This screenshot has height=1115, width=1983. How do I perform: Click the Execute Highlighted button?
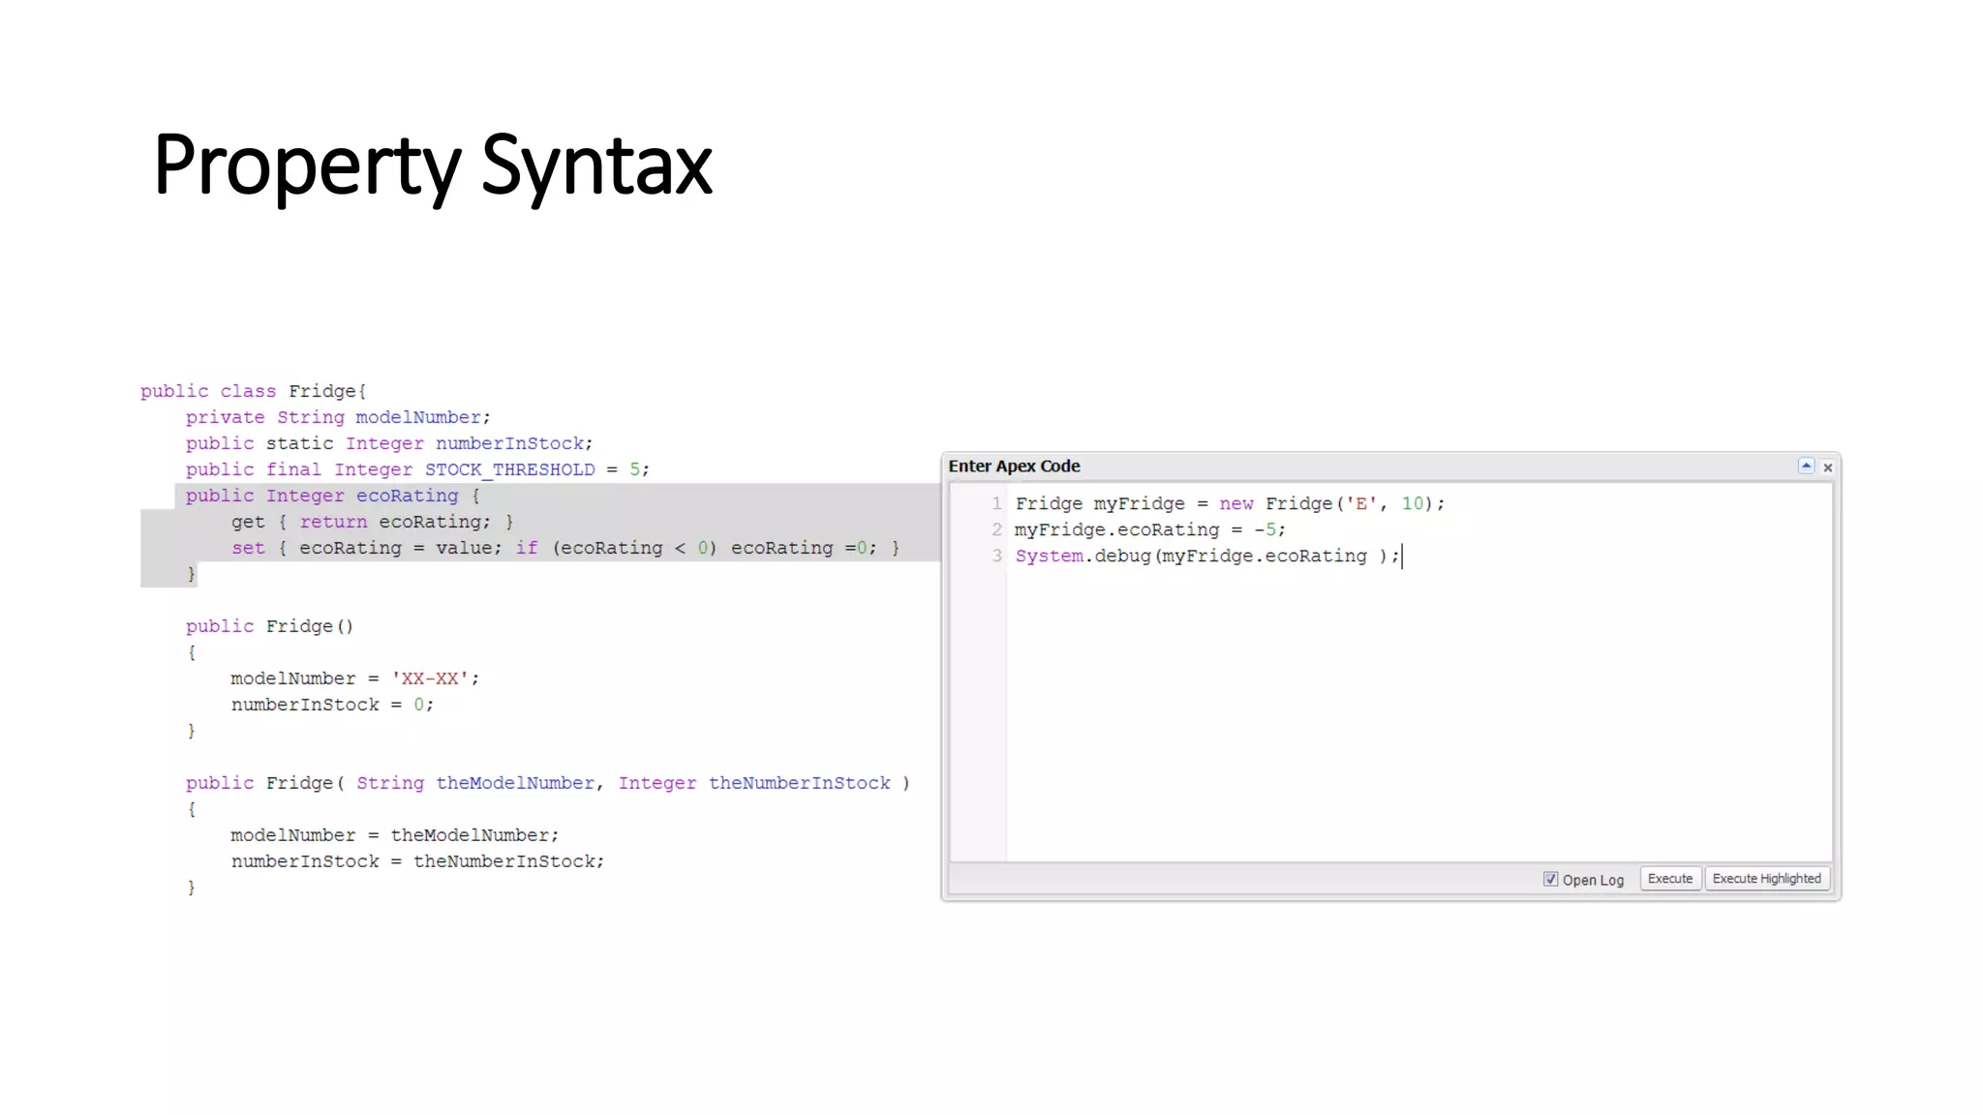pos(1766,879)
